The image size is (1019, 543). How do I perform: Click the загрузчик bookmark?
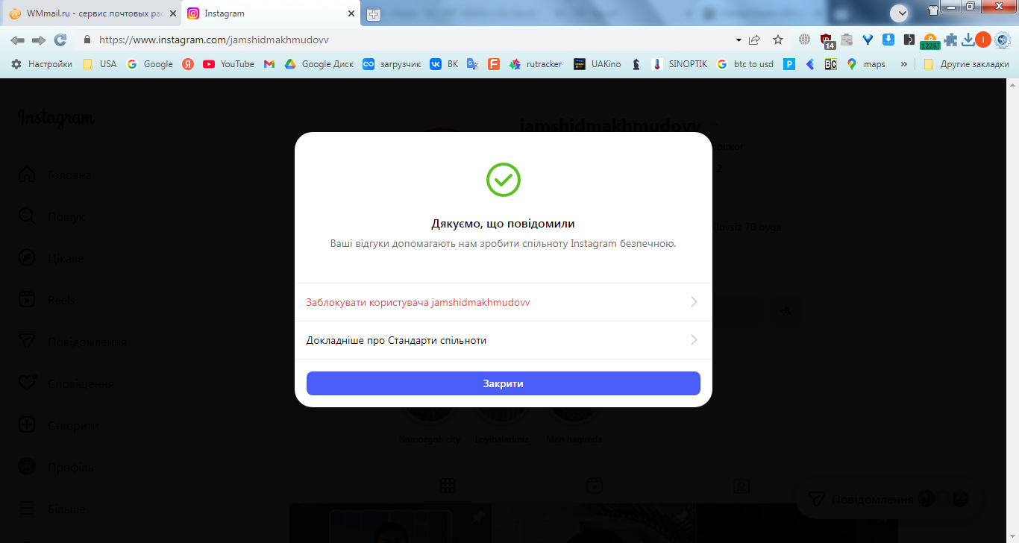pos(392,64)
